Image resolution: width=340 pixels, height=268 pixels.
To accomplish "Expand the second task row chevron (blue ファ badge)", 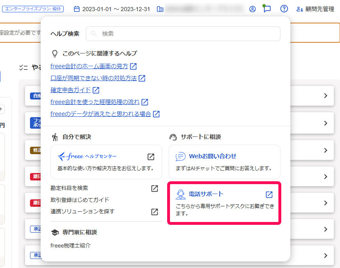I will click(326, 123).
